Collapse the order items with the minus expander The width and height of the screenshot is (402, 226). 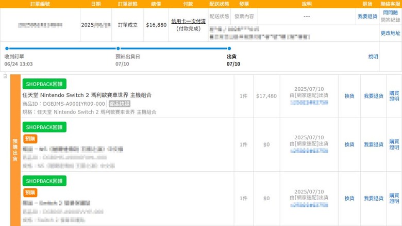[x=5, y=76]
